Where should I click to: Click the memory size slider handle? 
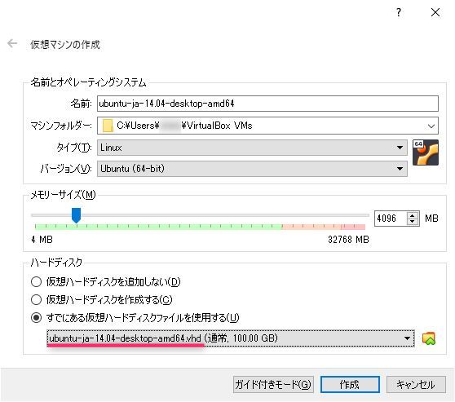(x=77, y=215)
